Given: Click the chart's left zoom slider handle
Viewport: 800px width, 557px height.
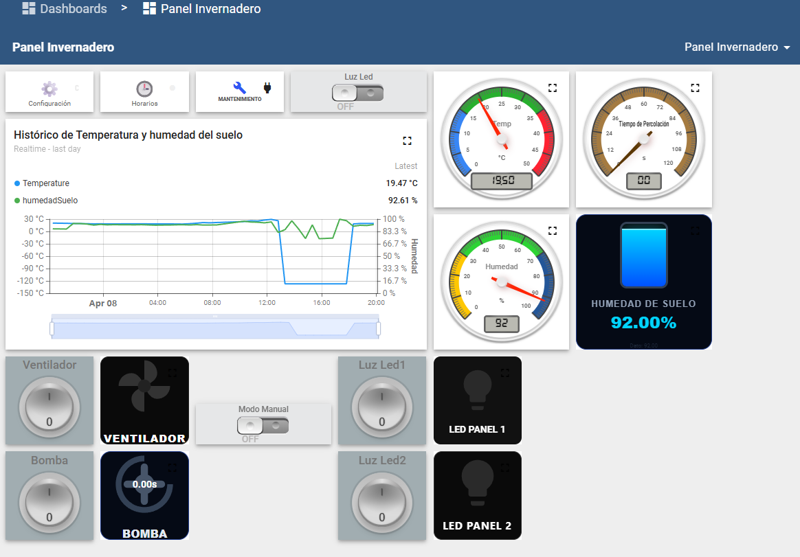Looking at the screenshot, I should tap(52, 330).
